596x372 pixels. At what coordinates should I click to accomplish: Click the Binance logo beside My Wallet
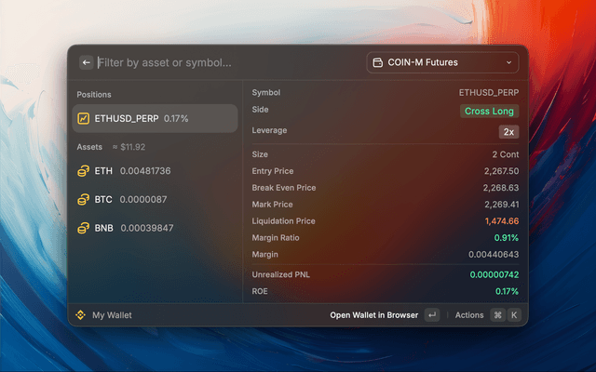click(80, 315)
